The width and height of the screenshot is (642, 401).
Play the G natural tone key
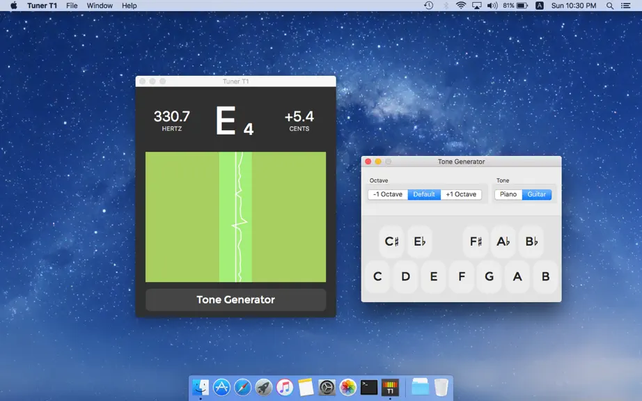pos(490,276)
